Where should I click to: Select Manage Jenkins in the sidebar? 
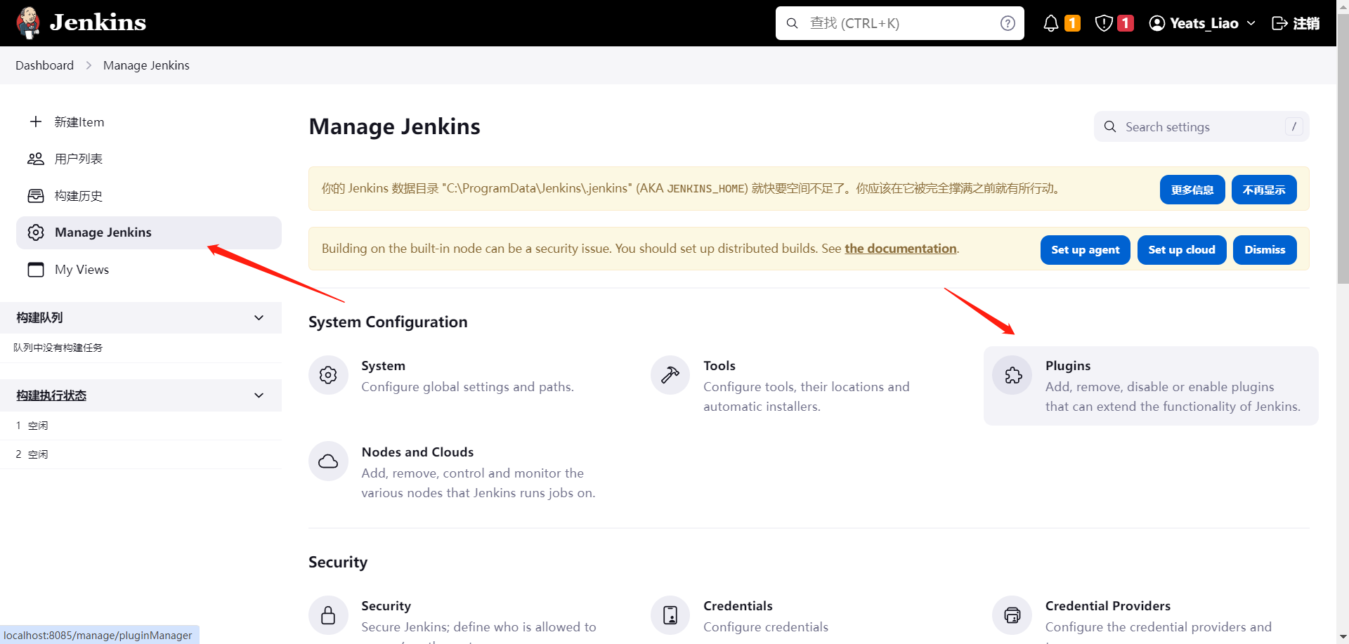point(103,232)
